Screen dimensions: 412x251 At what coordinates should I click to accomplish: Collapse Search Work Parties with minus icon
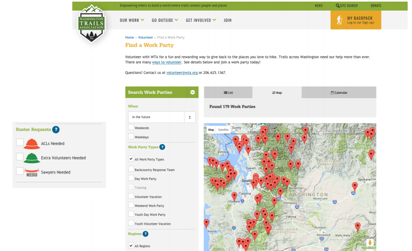[x=192, y=92]
